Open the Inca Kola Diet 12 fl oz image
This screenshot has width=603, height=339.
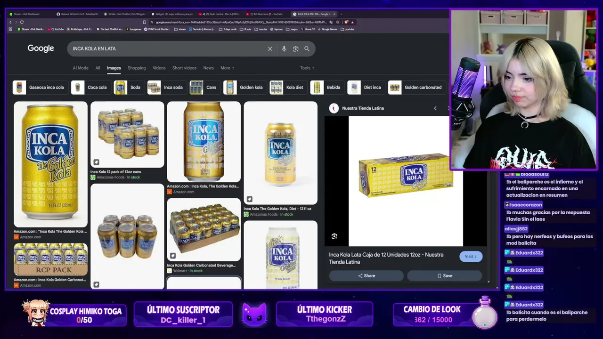tap(281, 153)
